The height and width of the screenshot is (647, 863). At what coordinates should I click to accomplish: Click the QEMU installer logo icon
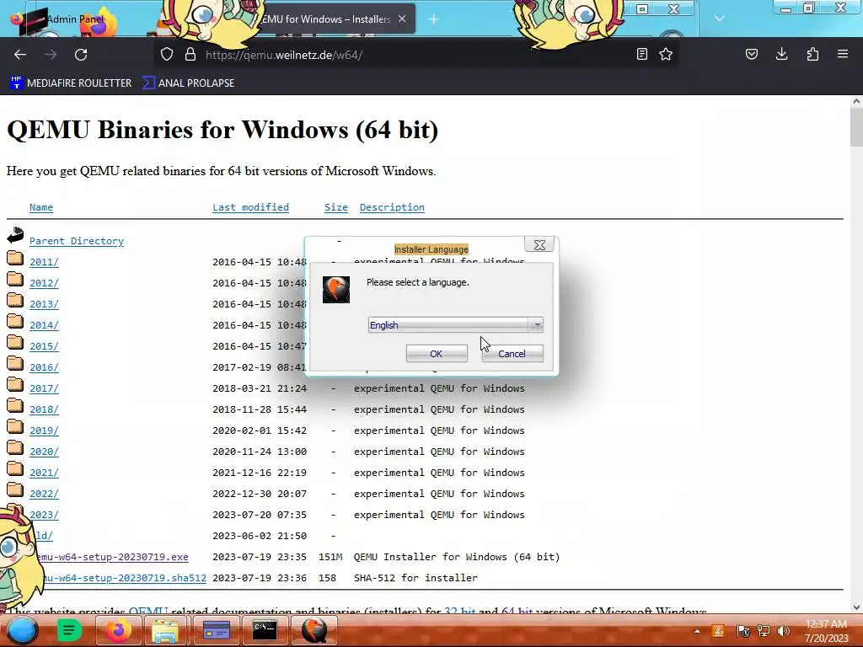click(x=336, y=290)
